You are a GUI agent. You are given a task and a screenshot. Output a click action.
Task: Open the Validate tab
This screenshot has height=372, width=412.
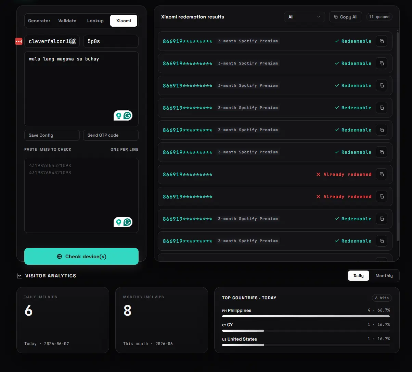pyautogui.click(x=67, y=20)
